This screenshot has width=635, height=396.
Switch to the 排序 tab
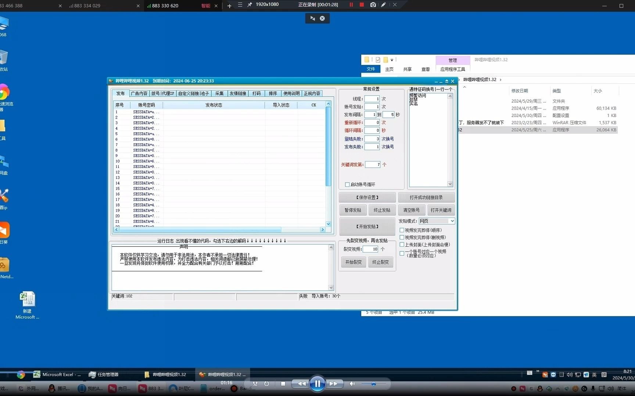(273, 93)
